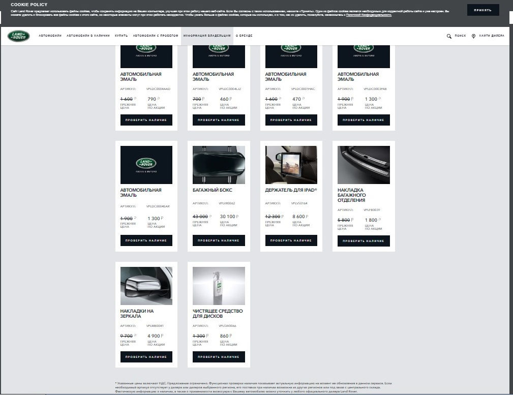
Task: Check availability for НАКЛАДКА БАГАЖНОГО ОТДЕЛЕНИЯ
Action: click(364, 241)
